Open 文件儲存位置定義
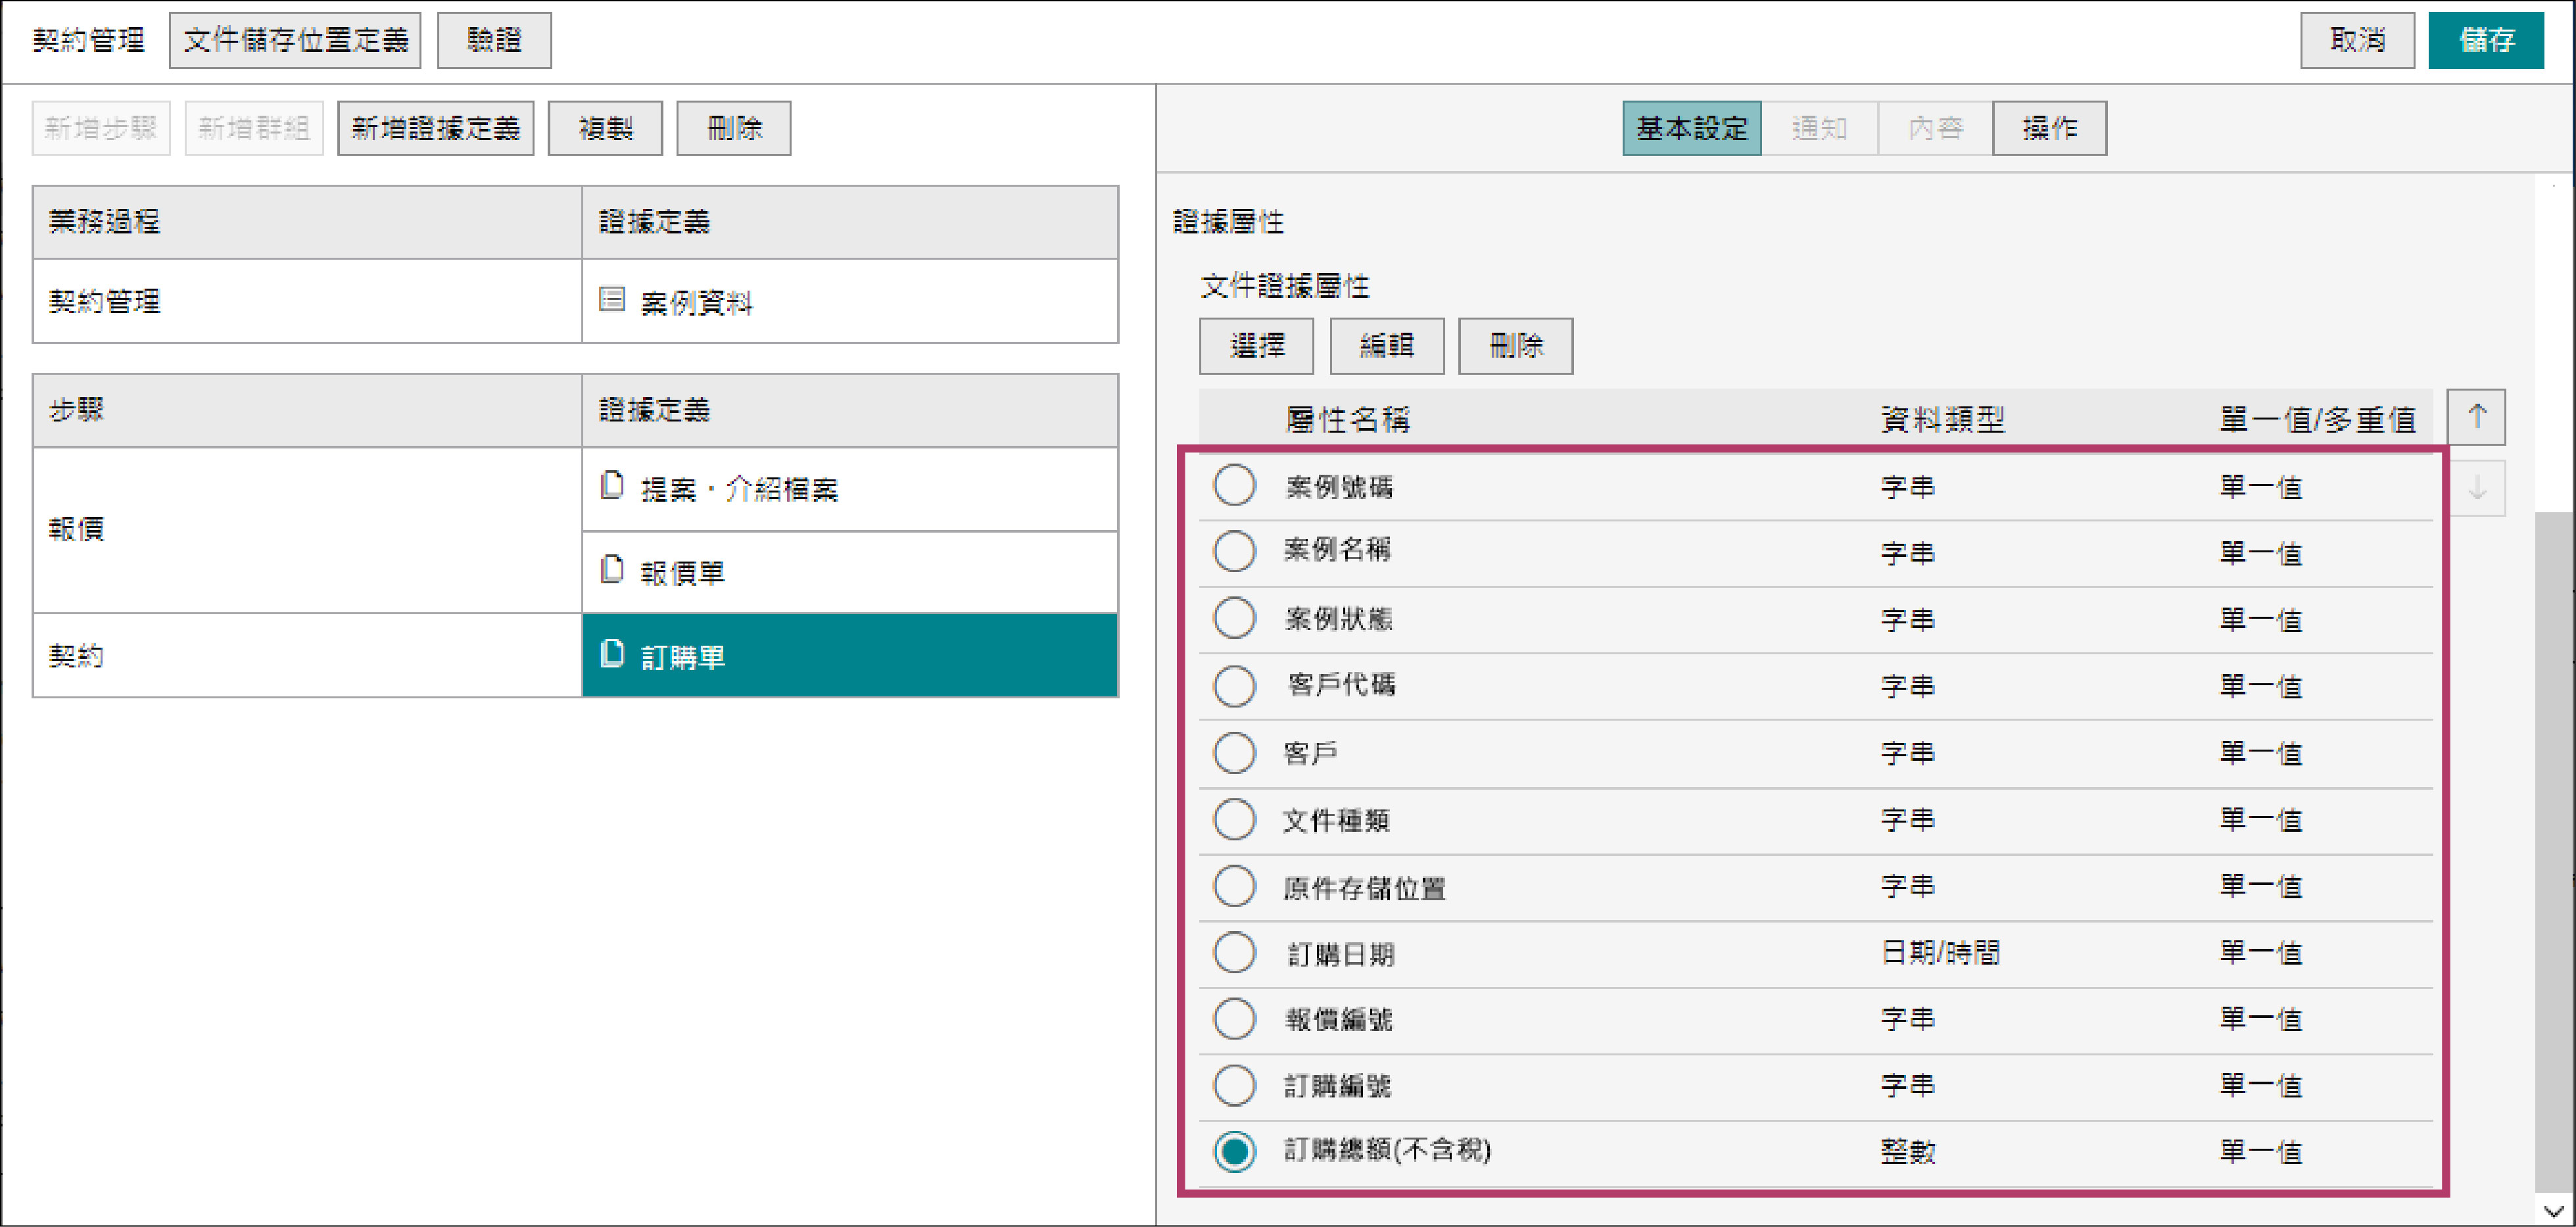The height and width of the screenshot is (1227, 2576). (x=295, y=40)
